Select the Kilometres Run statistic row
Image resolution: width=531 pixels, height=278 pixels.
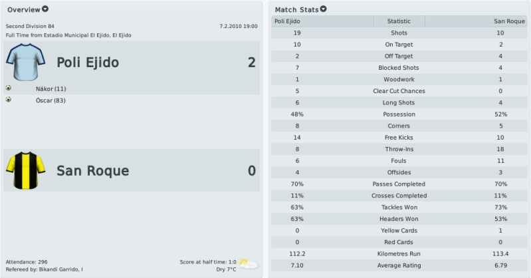click(x=399, y=253)
